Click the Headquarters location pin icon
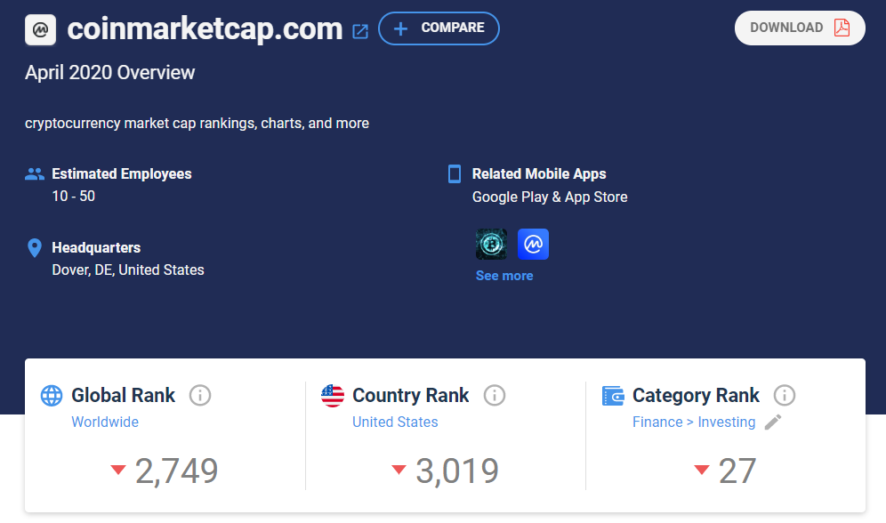Screen dimensions: 886x523 pos(35,248)
